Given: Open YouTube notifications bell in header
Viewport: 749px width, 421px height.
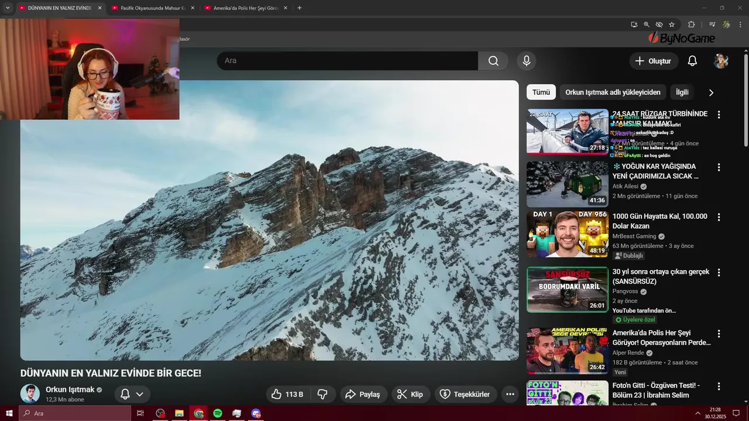Looking at the screenshot, I should point(692,61).
